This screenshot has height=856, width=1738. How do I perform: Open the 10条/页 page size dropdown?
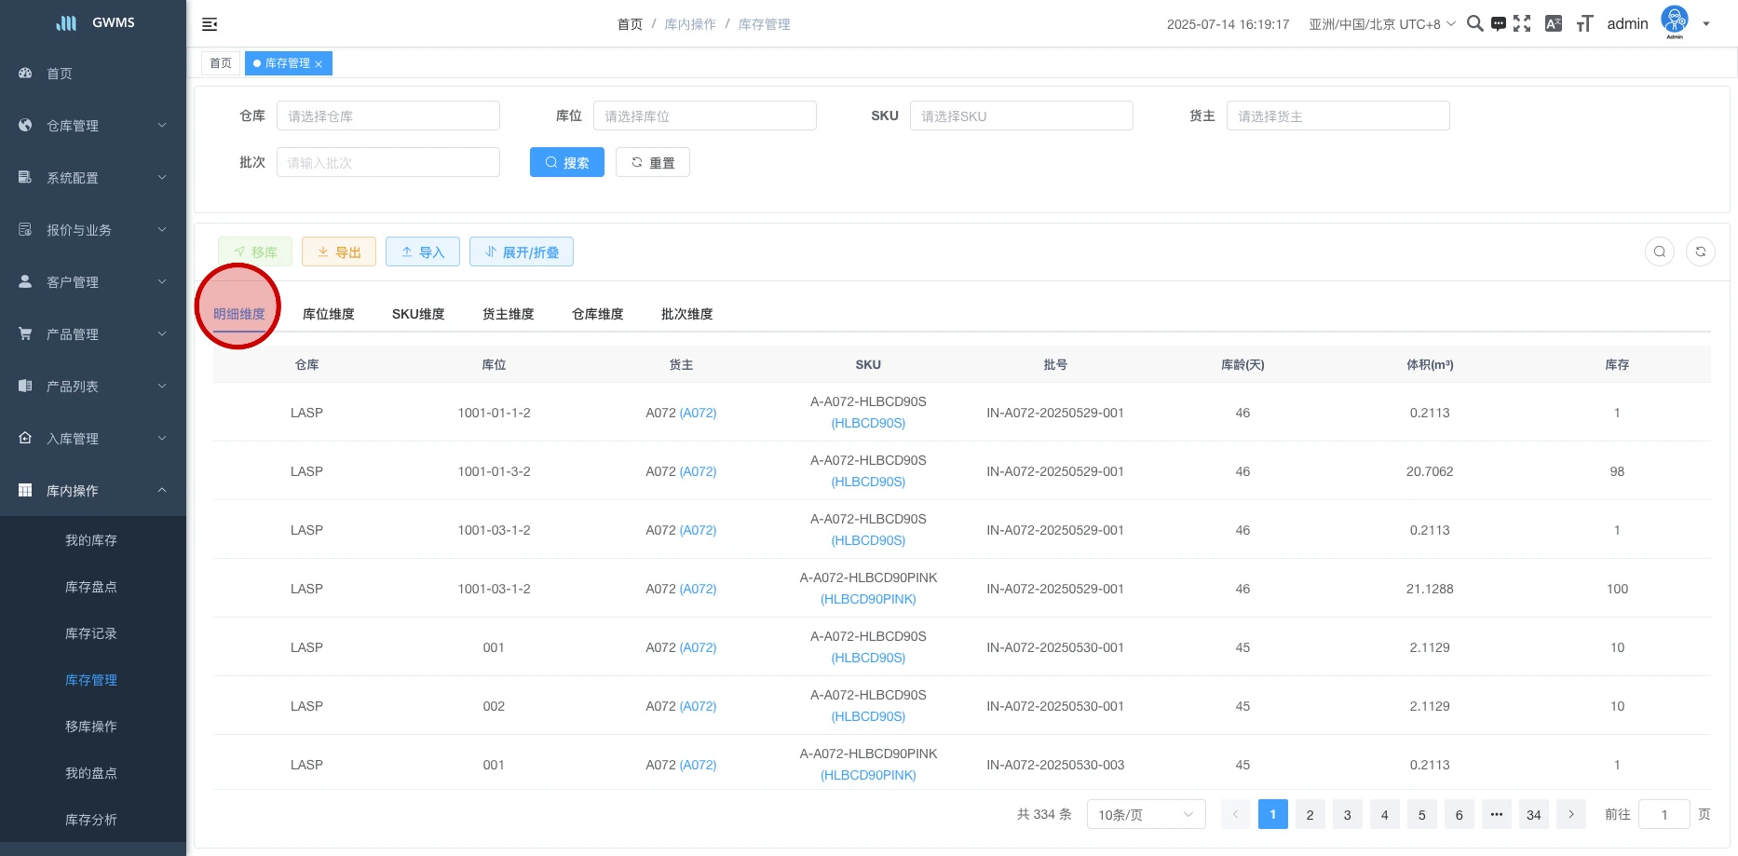(1146, 815)
